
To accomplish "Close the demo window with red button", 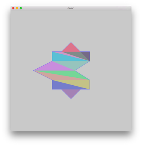I will pos(13,8).
